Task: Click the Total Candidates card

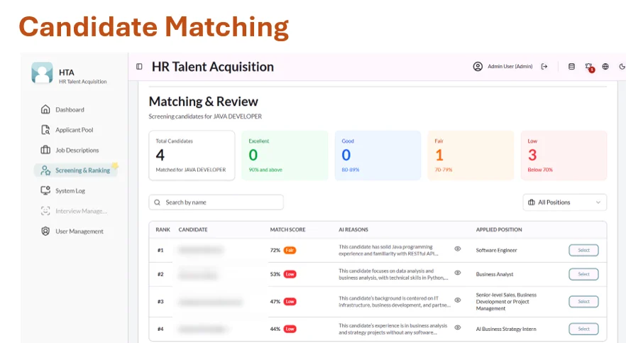Action: 192,156
